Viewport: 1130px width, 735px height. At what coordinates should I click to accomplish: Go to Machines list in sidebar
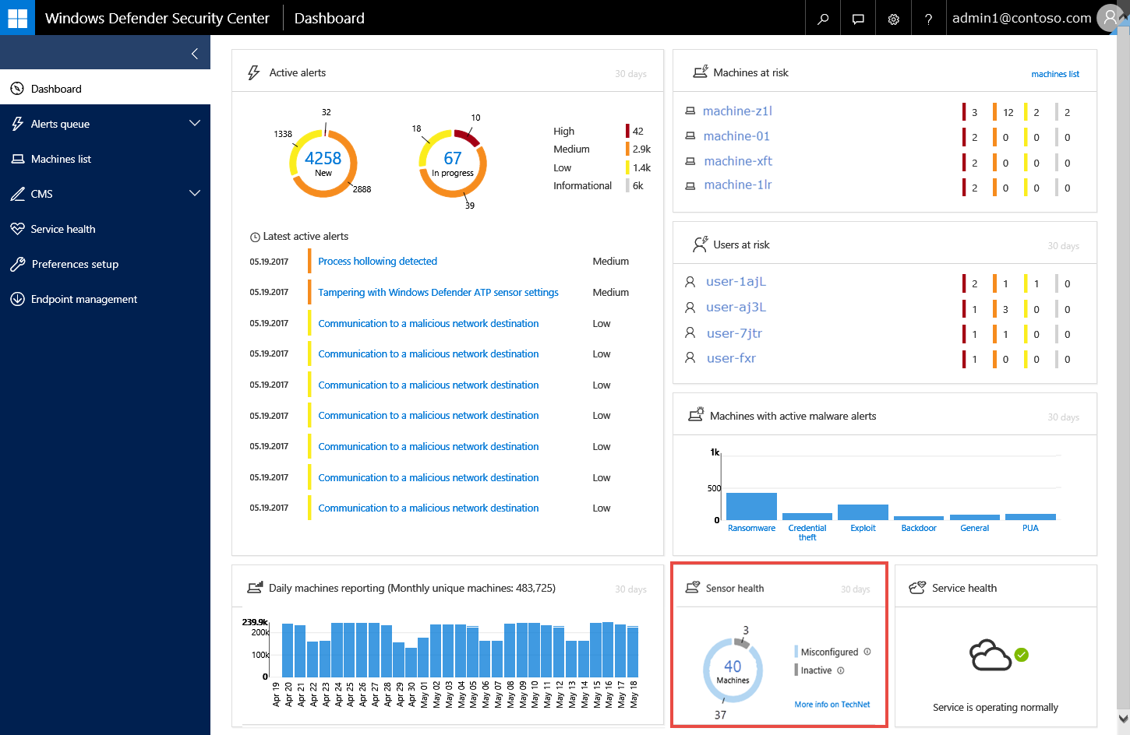pos(61,159)
